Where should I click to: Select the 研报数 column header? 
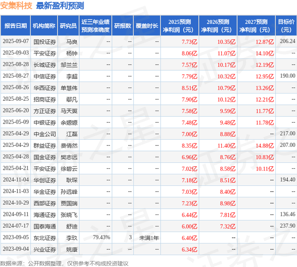(x=123, y=26)
